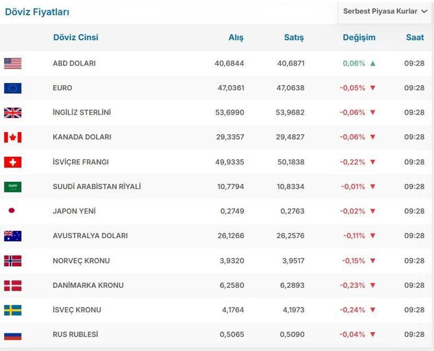Select the Kanada Doları sell value 29,4827
Image resolution: width=434 pixels, height=351 pixels.
click(290, 137)
